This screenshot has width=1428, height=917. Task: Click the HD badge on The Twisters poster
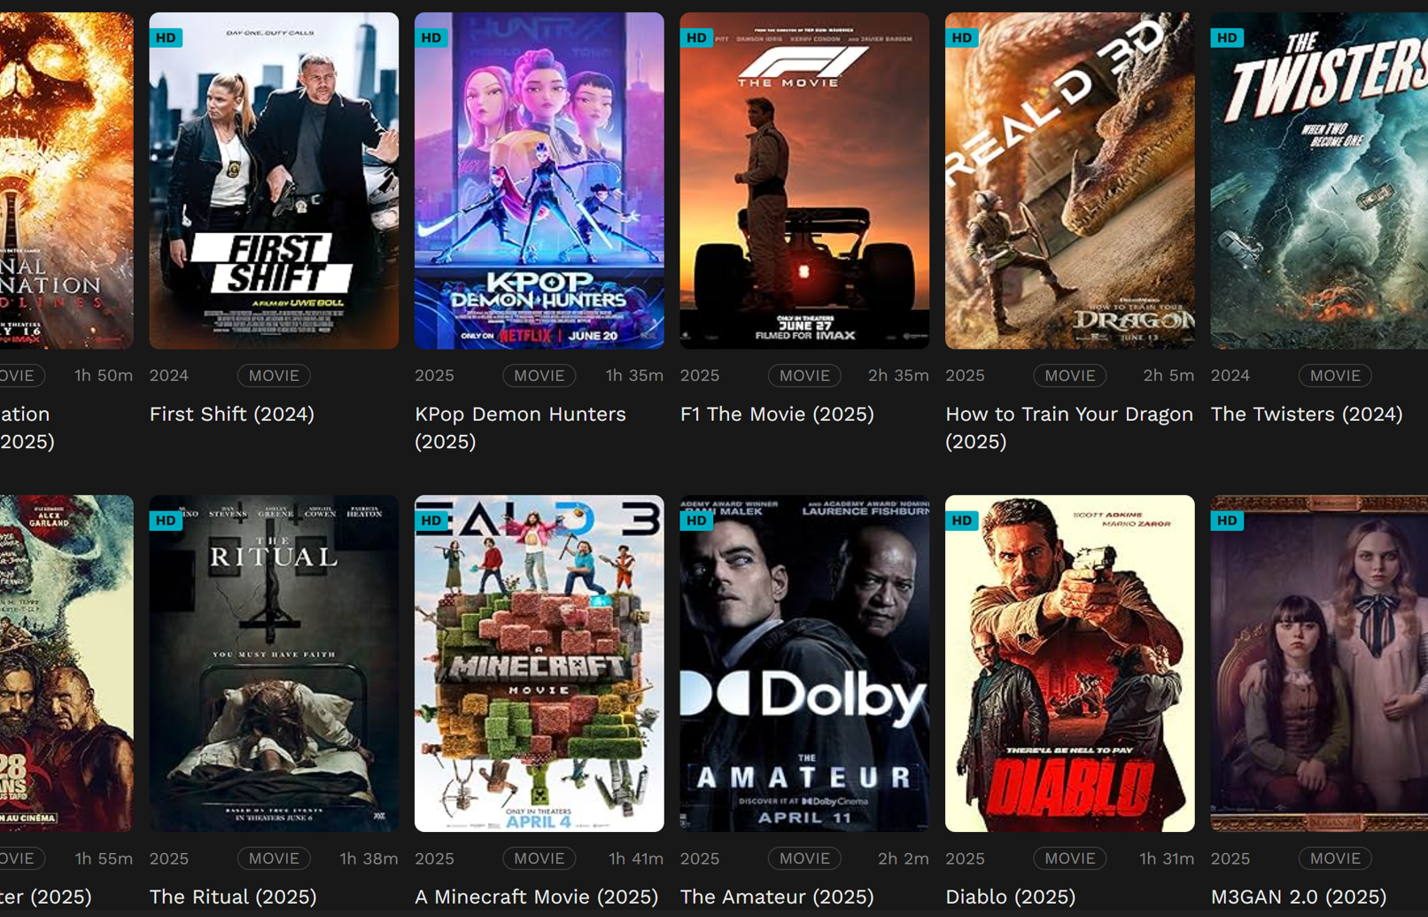tap(1227, 37)
